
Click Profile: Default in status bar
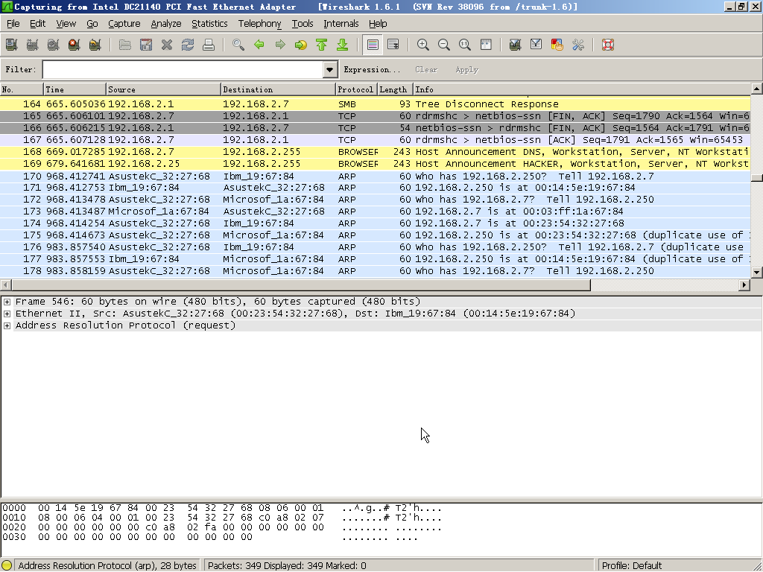(631, 566)
